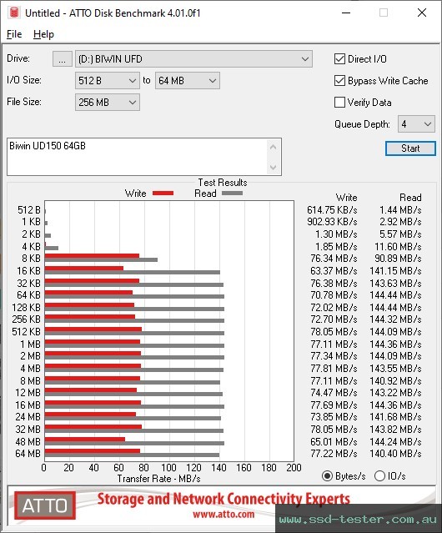The height and width of the screenshot is (533, 442).
Task: Click the 1.44 MB/s read value
Action: point(400,209)
